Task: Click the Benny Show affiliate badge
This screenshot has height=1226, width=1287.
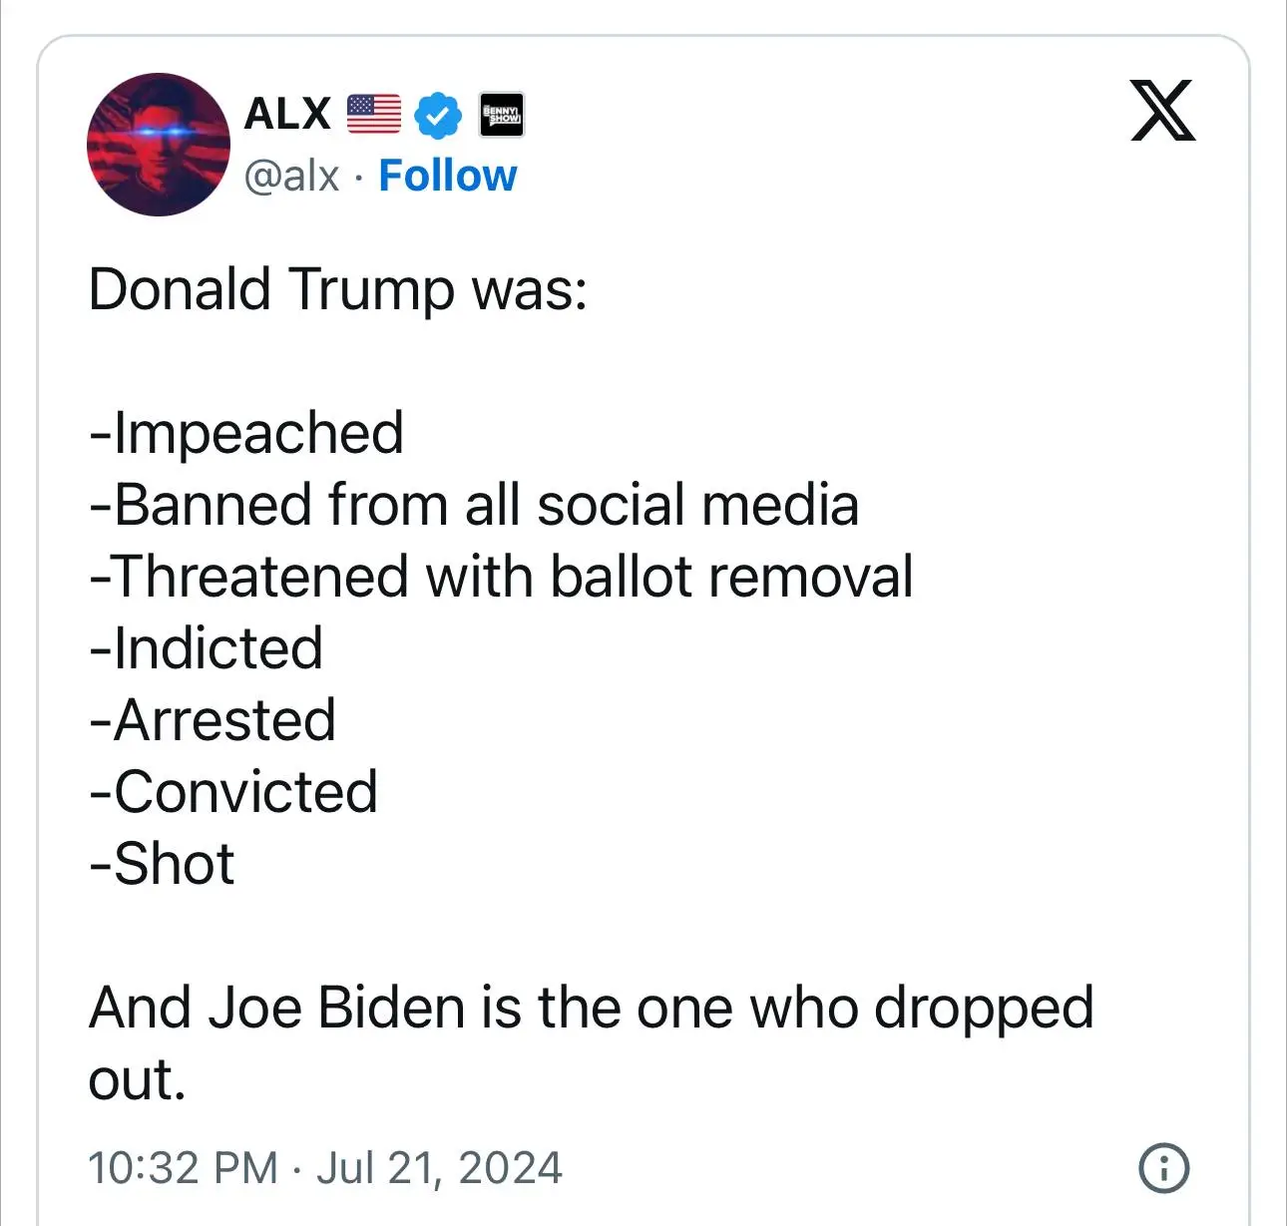Action: 502,115
